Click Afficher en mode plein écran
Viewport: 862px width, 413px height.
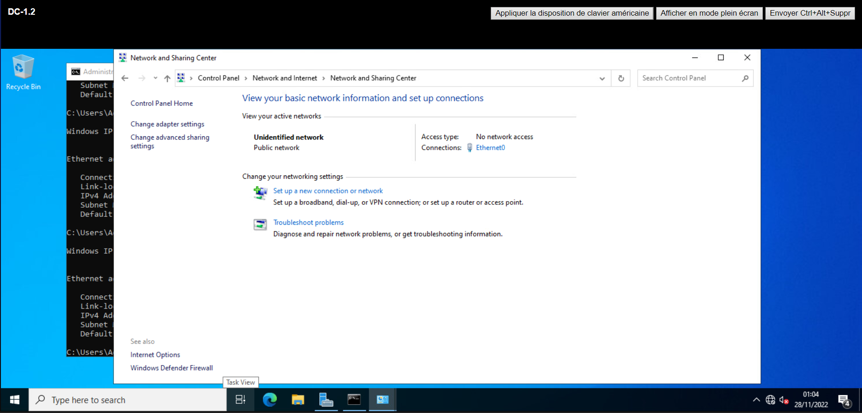coord(709,13)
